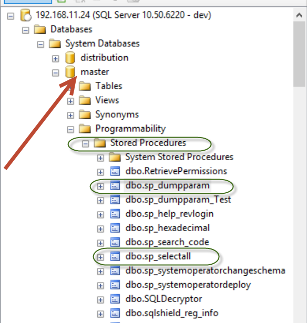Screen dimensions: 307x323
Task: Select dbo.sp_systemoperatorchangeschema procedure
Action: [206, 271]
